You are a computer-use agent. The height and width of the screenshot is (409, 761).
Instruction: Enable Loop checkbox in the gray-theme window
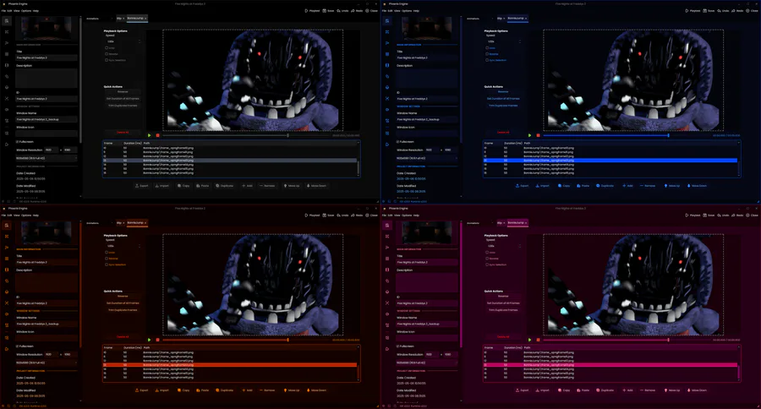[107, 48]
